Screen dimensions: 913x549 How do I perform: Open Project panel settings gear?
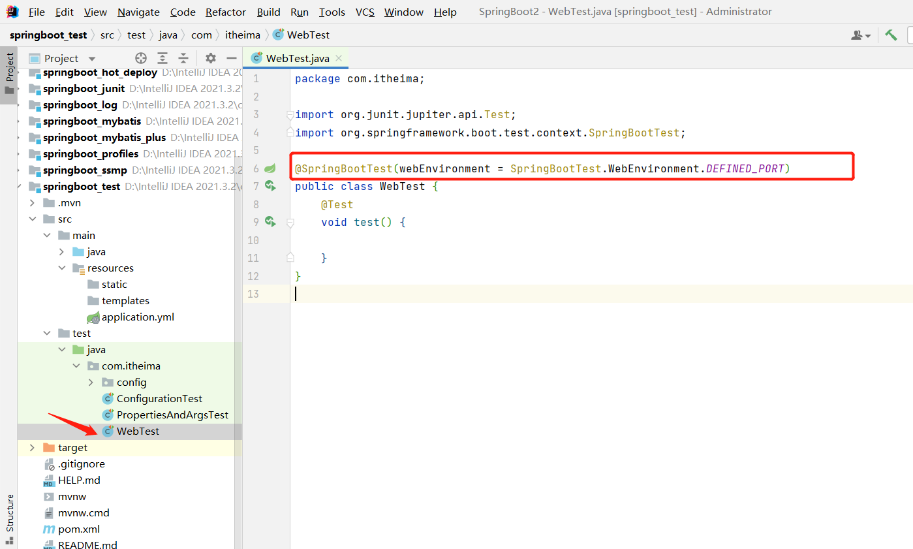(x=210, y=58)
